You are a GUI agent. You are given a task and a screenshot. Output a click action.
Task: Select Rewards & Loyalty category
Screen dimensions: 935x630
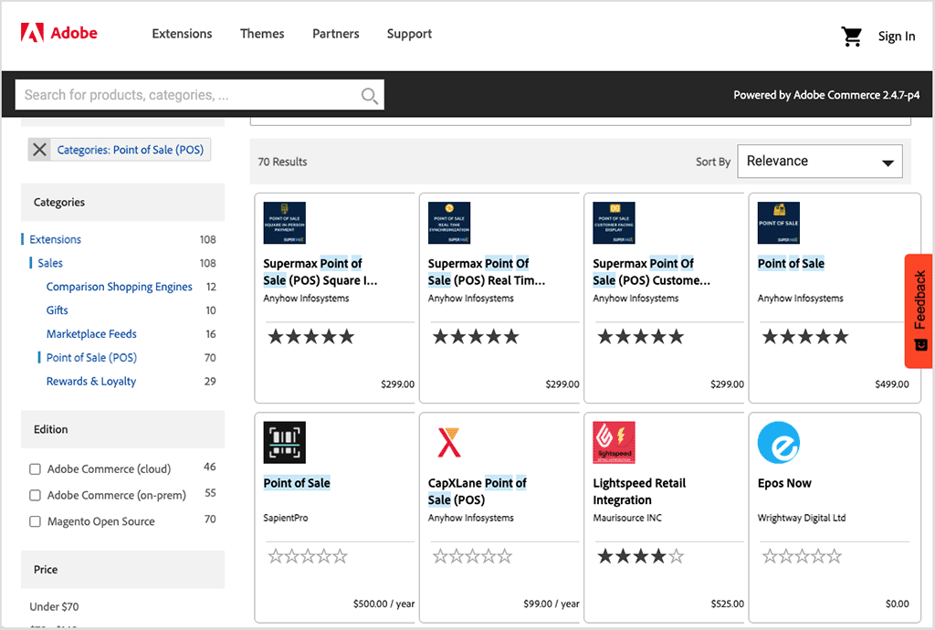coord(91,382)
